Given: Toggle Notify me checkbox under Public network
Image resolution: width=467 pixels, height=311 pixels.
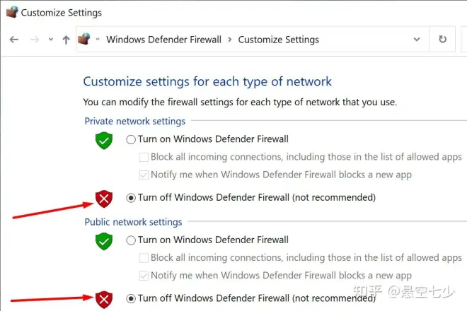Looking at the screenshot, I should click(144, 276).
